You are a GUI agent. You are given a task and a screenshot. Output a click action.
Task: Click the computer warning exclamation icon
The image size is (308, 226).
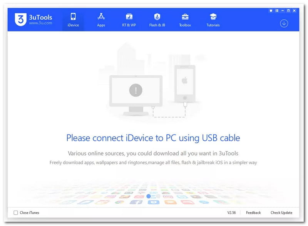click(136, 90)
